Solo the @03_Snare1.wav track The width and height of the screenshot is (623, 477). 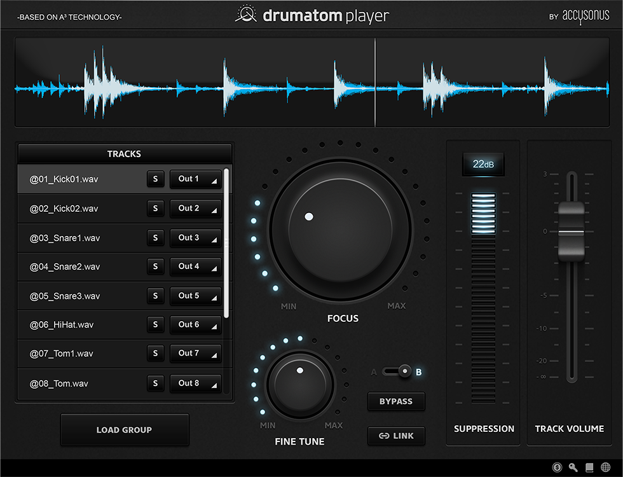pos(155,238)
